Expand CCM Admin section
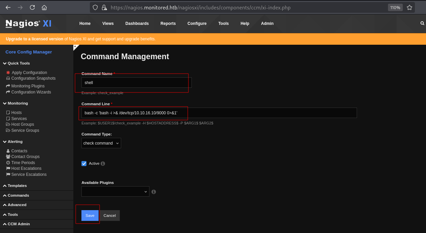 tap(16, 224)
